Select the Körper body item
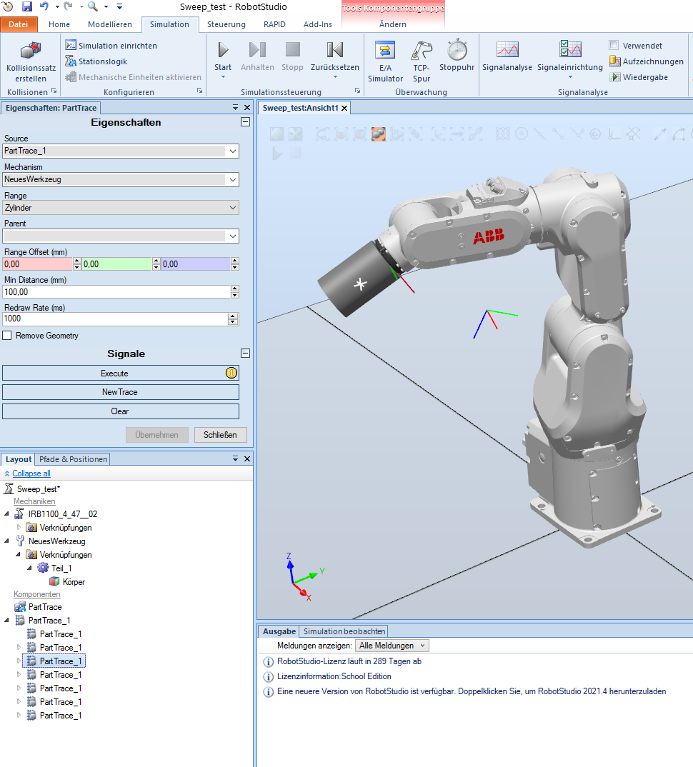 (x=74, y=581)
